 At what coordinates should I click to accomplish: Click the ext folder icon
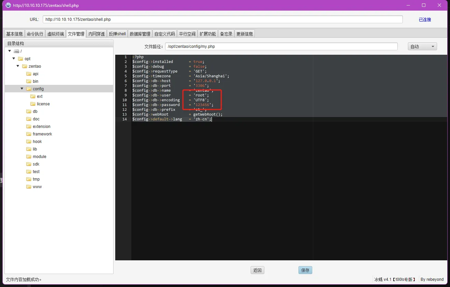[33, 96]
